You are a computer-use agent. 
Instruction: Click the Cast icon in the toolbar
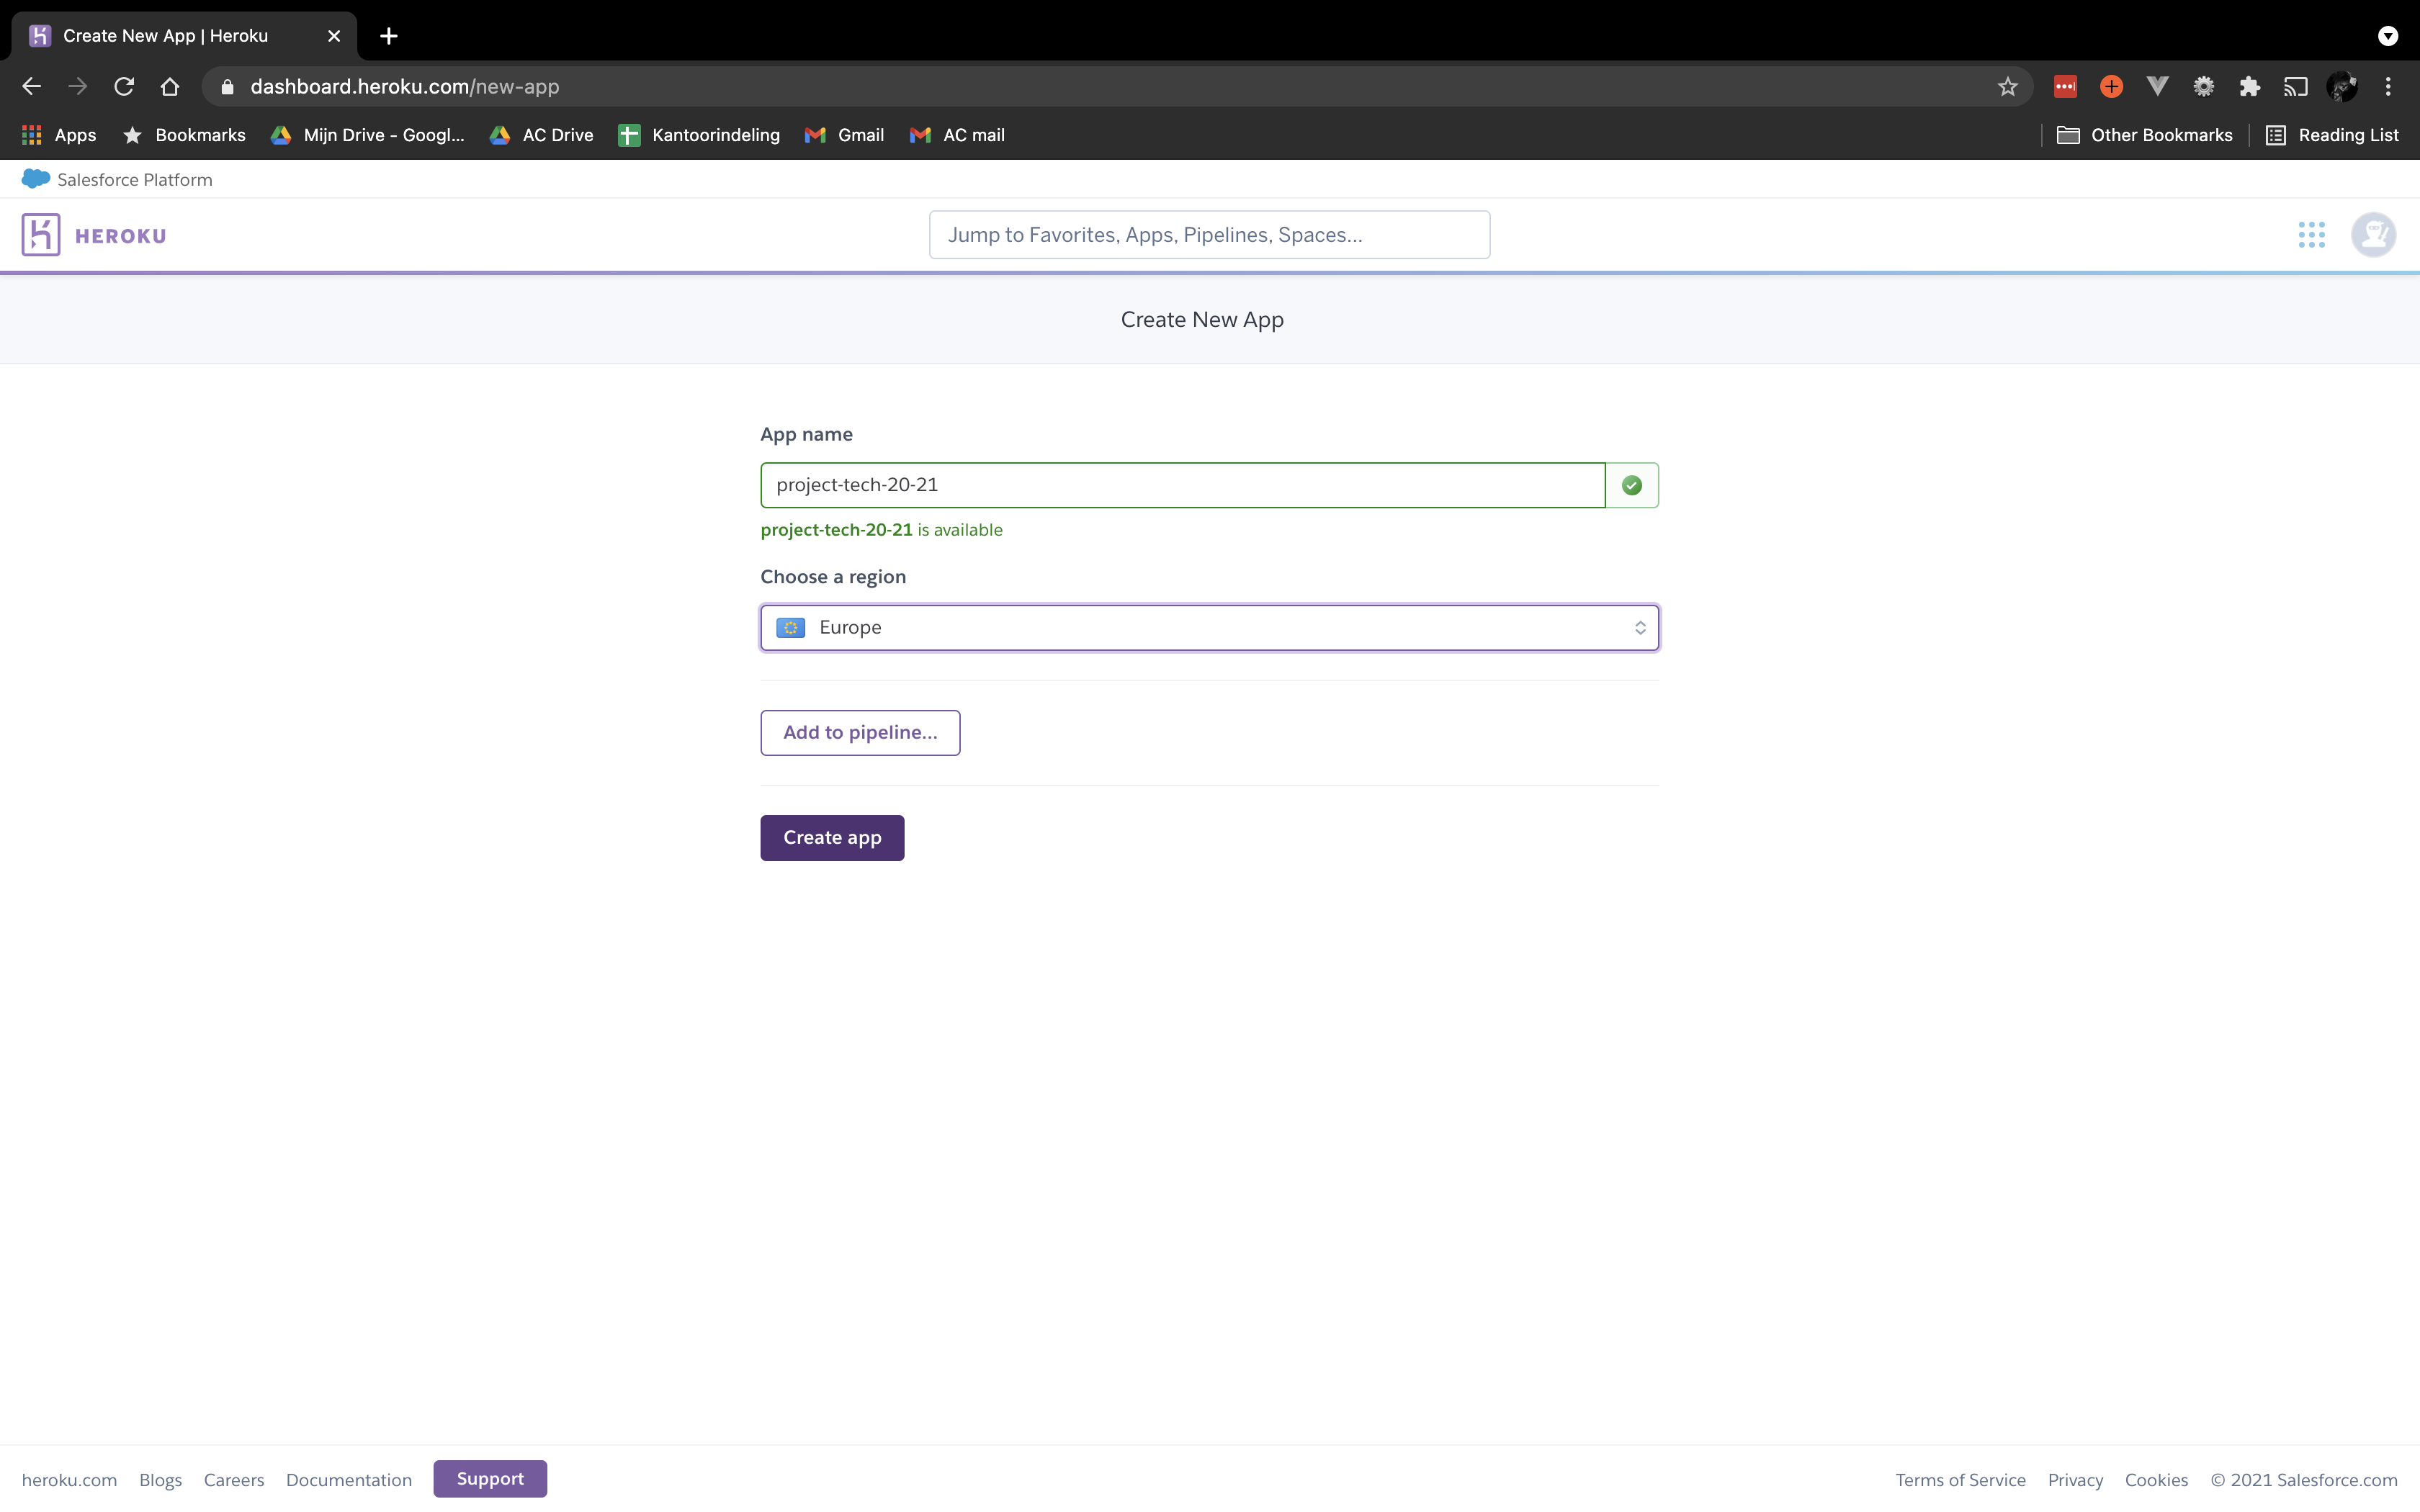click(x=2295, y=86)
